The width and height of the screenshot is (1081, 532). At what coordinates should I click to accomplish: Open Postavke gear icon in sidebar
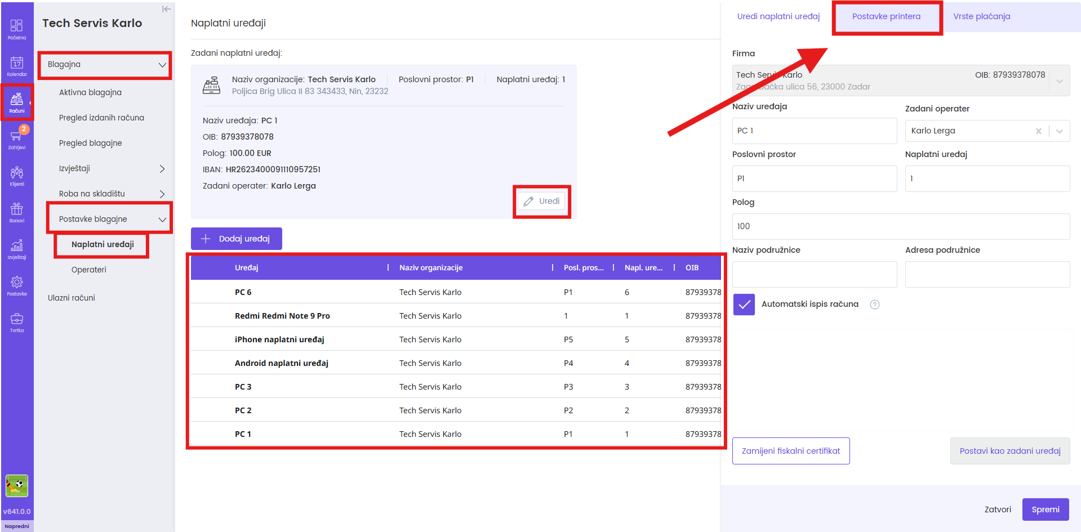tap(16, 285)
